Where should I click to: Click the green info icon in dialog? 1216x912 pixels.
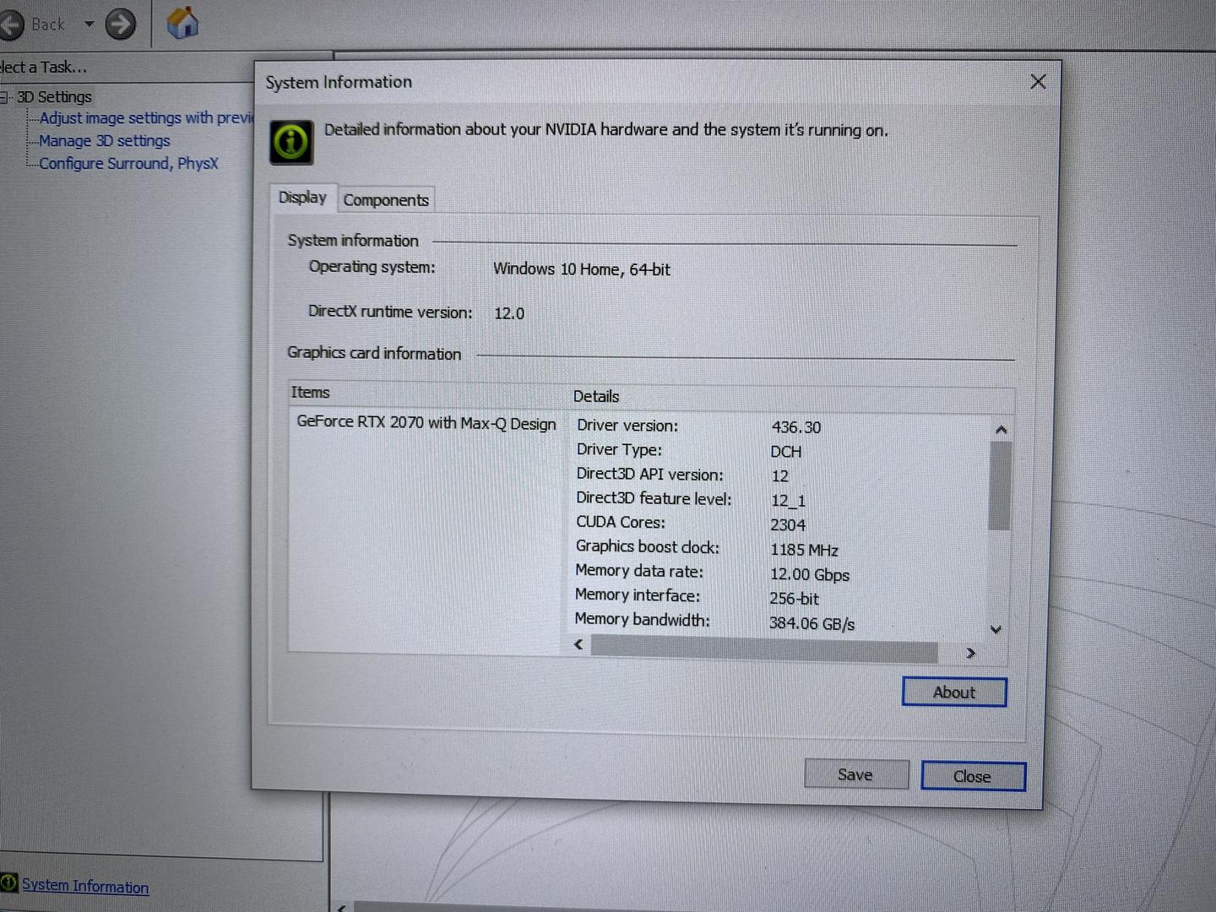coord(291,141)
